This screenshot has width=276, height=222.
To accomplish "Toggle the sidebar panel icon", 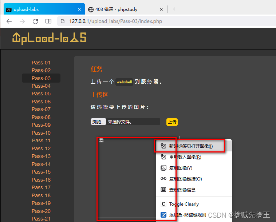I will click(x=48, y=21).
